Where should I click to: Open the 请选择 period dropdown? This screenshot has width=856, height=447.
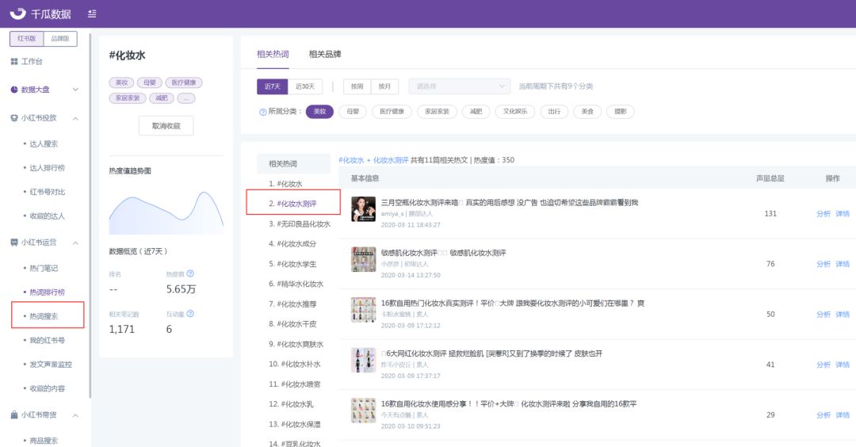pos(460,86)
